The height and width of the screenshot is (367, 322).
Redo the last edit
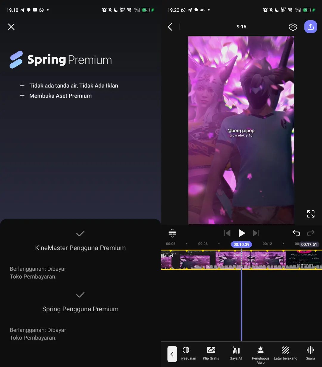click(x=311, y=233)
